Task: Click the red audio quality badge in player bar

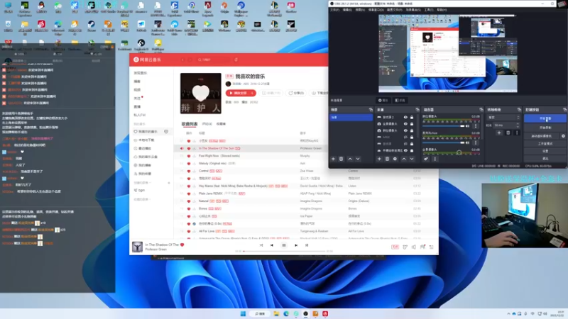Action: (395, 247)
